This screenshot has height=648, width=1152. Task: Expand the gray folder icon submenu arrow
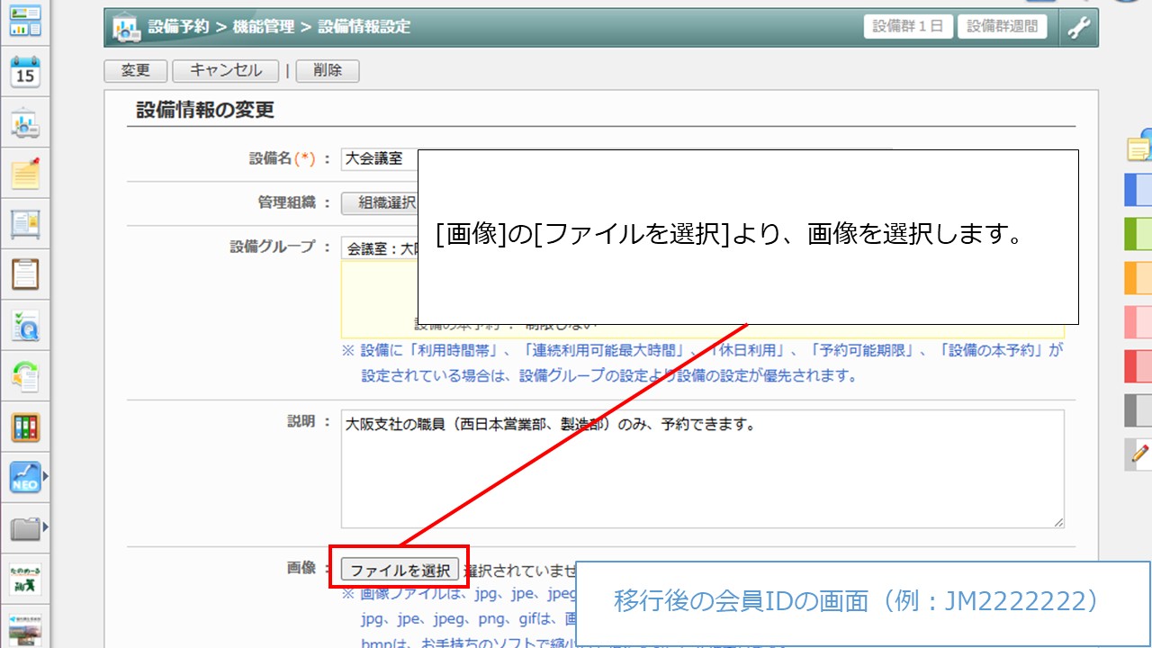click(45, 526)
